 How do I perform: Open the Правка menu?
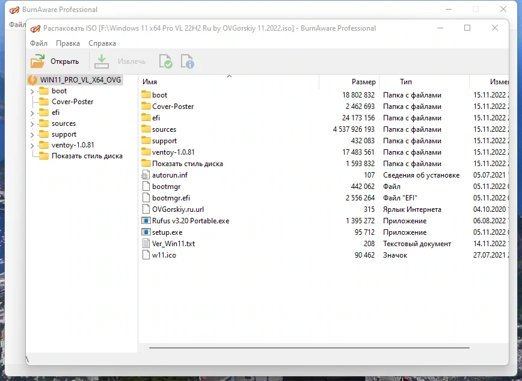tap(68, 43)
